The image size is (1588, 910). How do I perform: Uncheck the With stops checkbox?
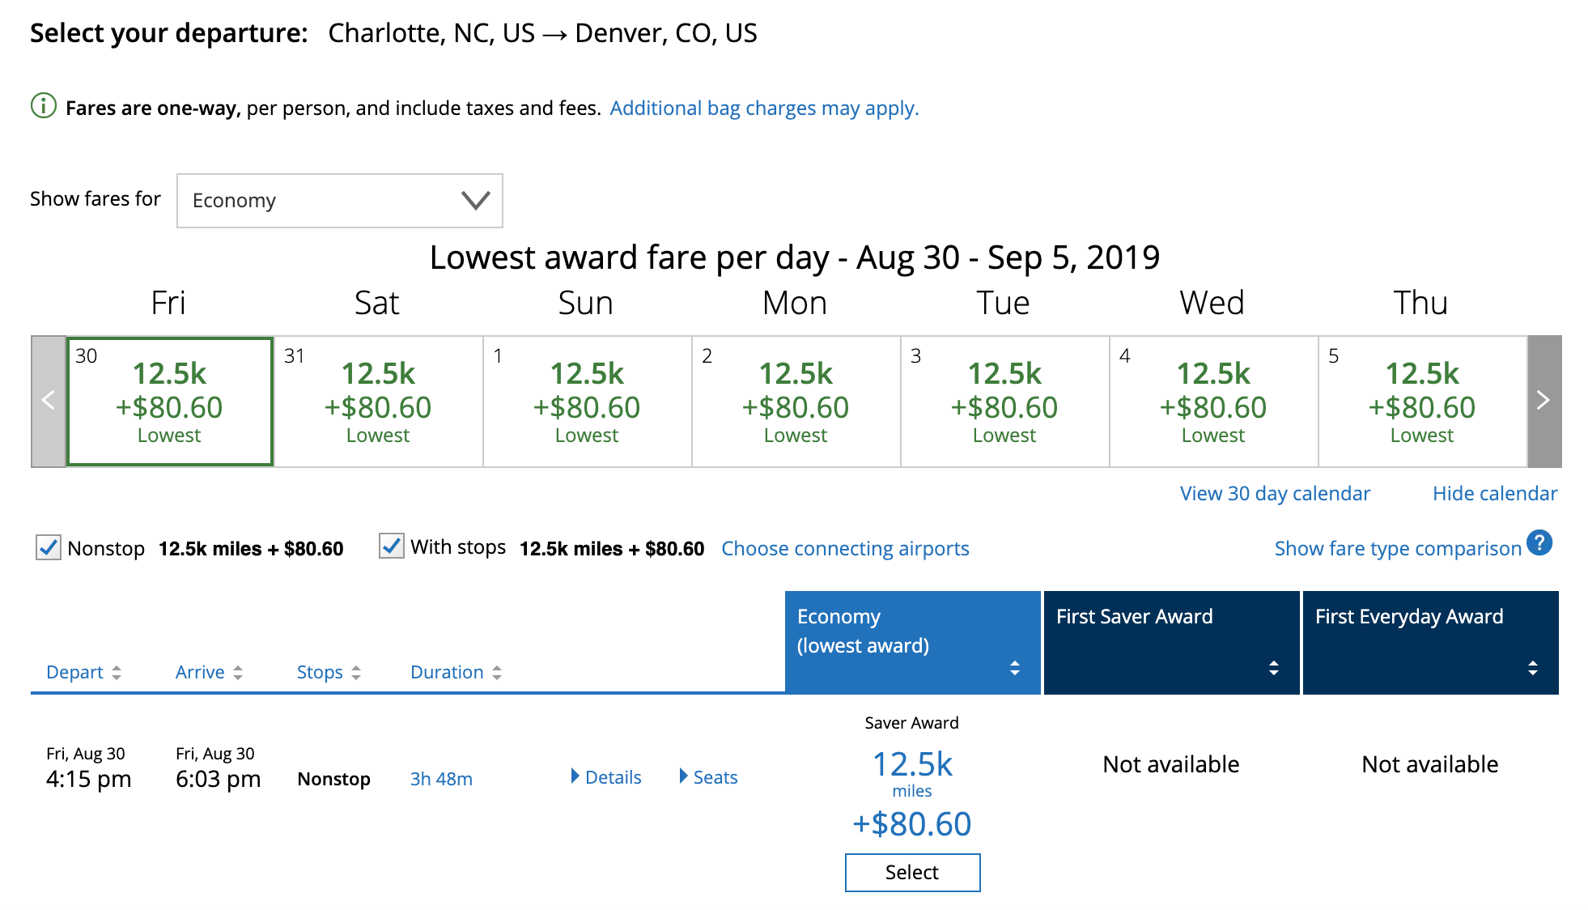point(392,546)
